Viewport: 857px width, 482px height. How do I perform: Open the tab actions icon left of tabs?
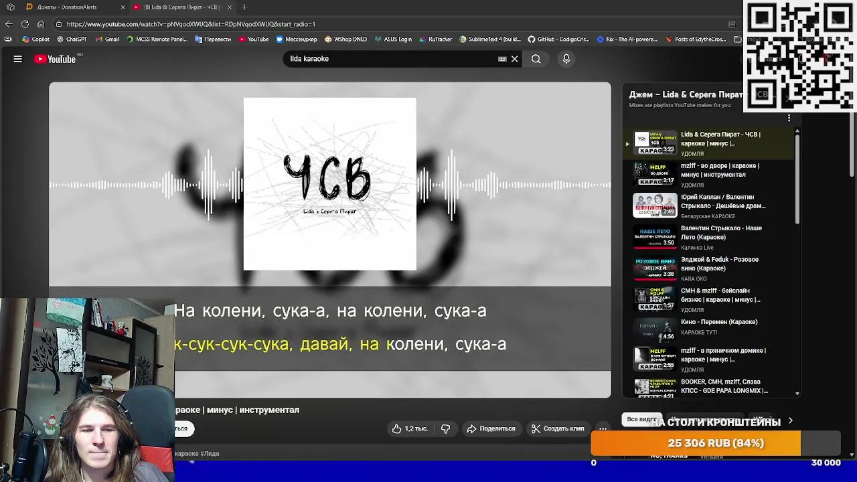(x=10, y=7)
